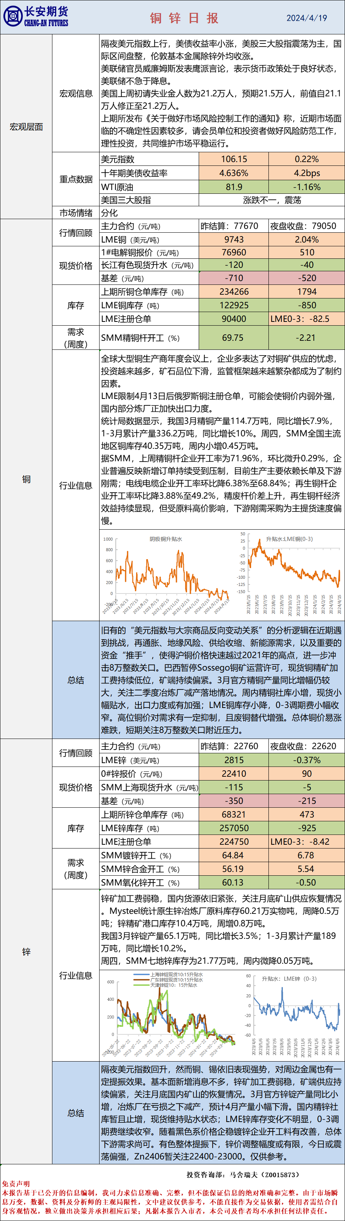This screenshot has height=1221, width=345.
Task: Click the 0#锌报价 value 22410
Action: (234, 774)
